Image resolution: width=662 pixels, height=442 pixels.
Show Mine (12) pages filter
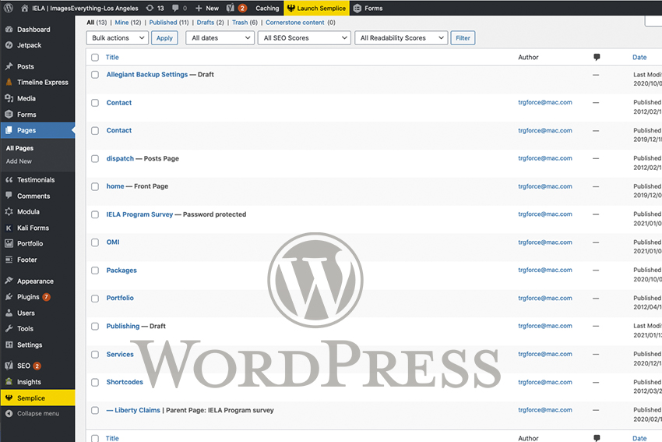tap(128, 23)
